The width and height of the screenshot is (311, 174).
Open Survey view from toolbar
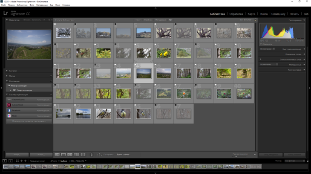click(x=76, y=154)
